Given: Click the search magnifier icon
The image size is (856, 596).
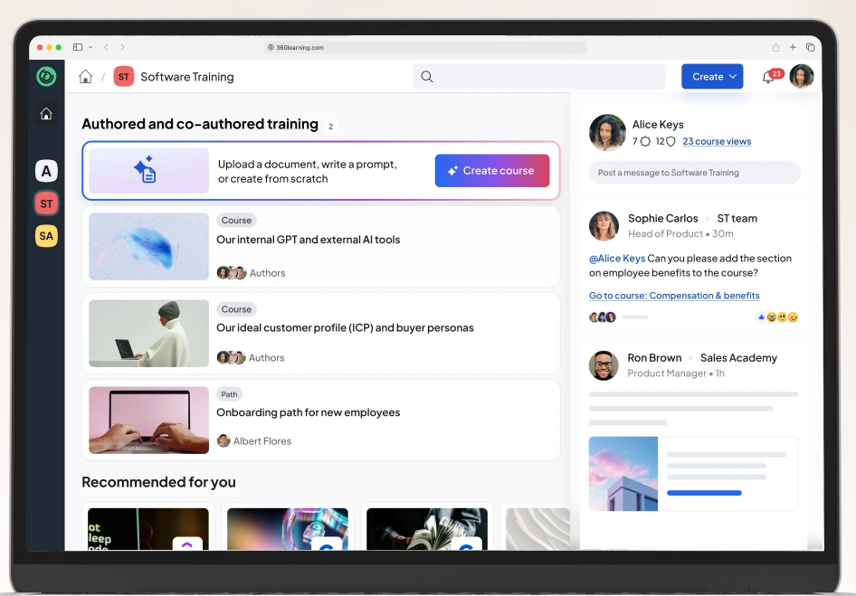Looking at the screenshot, I should [x=426, y=77].
